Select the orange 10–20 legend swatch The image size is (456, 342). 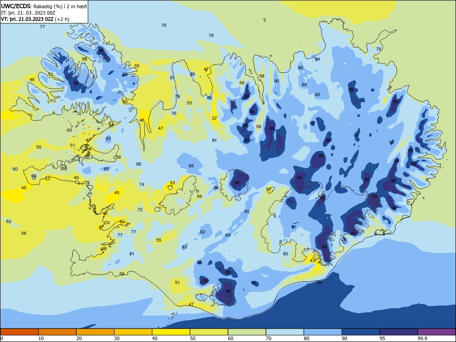point(57,332)
